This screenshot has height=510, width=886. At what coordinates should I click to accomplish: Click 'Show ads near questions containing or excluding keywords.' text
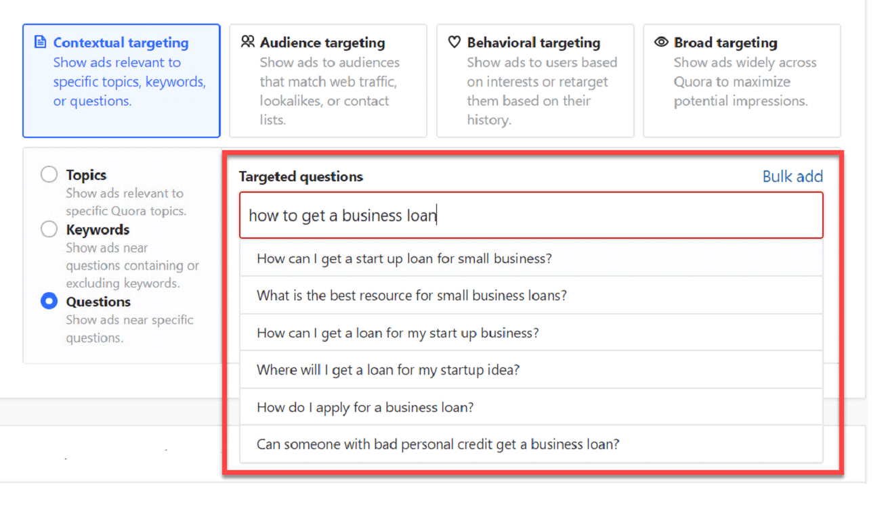[133, 265]
